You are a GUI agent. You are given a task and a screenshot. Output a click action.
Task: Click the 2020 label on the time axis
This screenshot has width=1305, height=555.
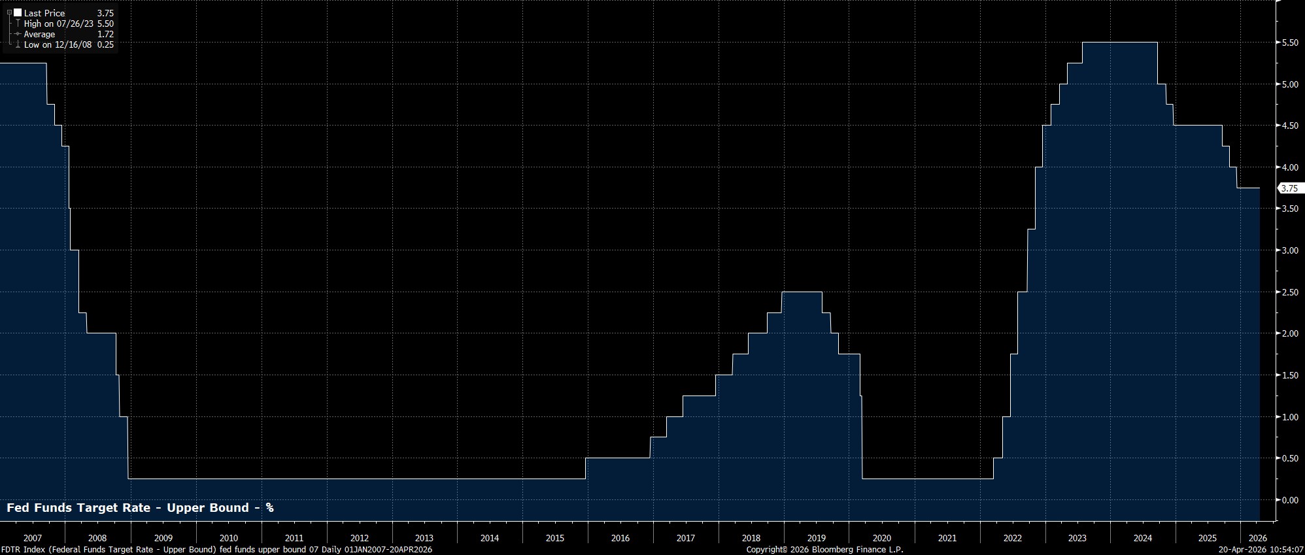pos(881,538)
